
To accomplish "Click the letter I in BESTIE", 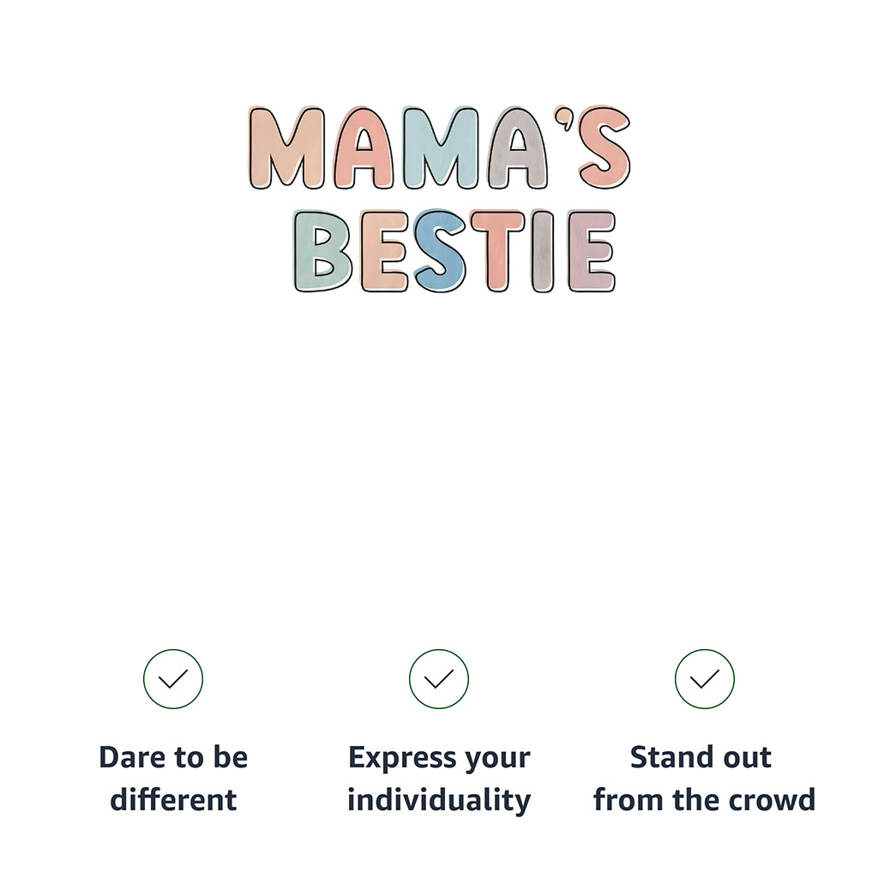I will point(542,250).
